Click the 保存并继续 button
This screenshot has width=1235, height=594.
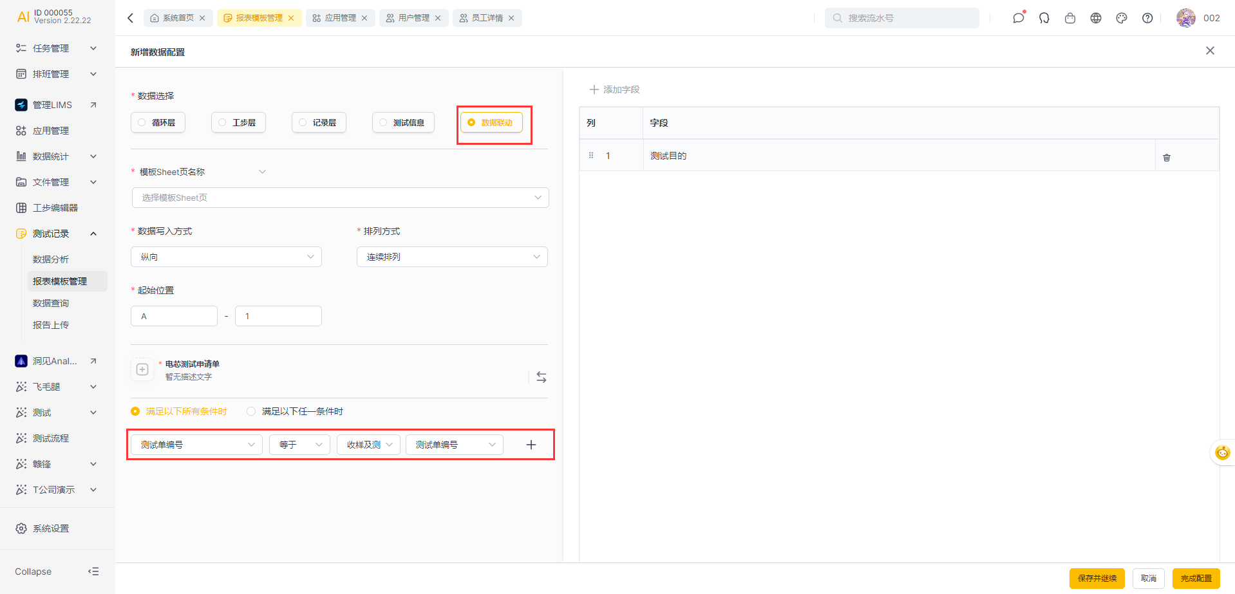(1097, 579)
